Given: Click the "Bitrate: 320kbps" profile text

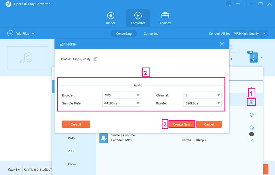Looking at the screenshot, I should pos(194,140).
